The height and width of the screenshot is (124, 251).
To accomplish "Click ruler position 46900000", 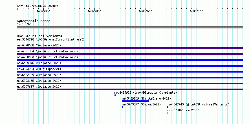I will point(145,11).
